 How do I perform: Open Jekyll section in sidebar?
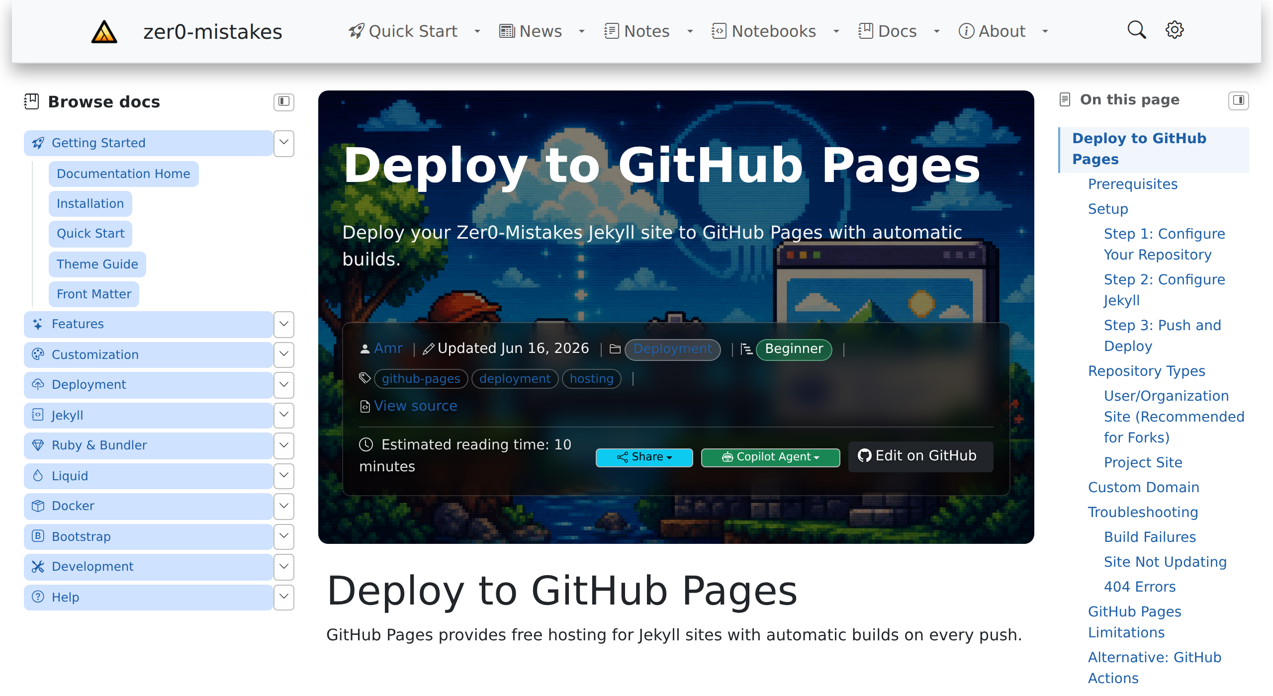(148, 416)
